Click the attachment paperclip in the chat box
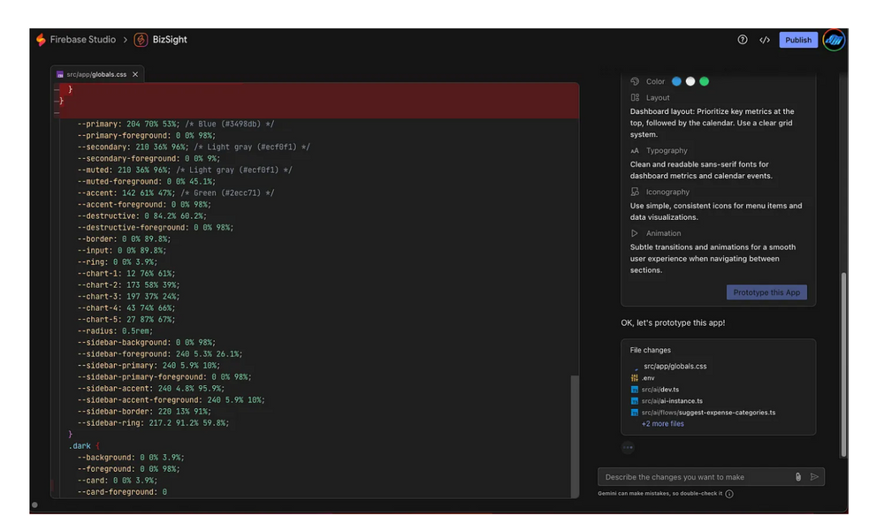The height and width of the screenshot is (531, 884). [x=798, y=476]
